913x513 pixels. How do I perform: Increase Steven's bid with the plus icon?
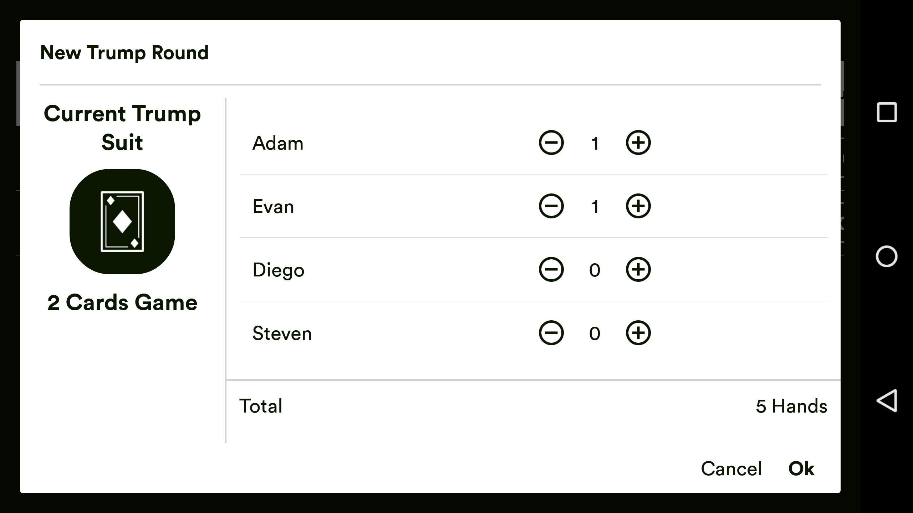click(x=638, y=333)
